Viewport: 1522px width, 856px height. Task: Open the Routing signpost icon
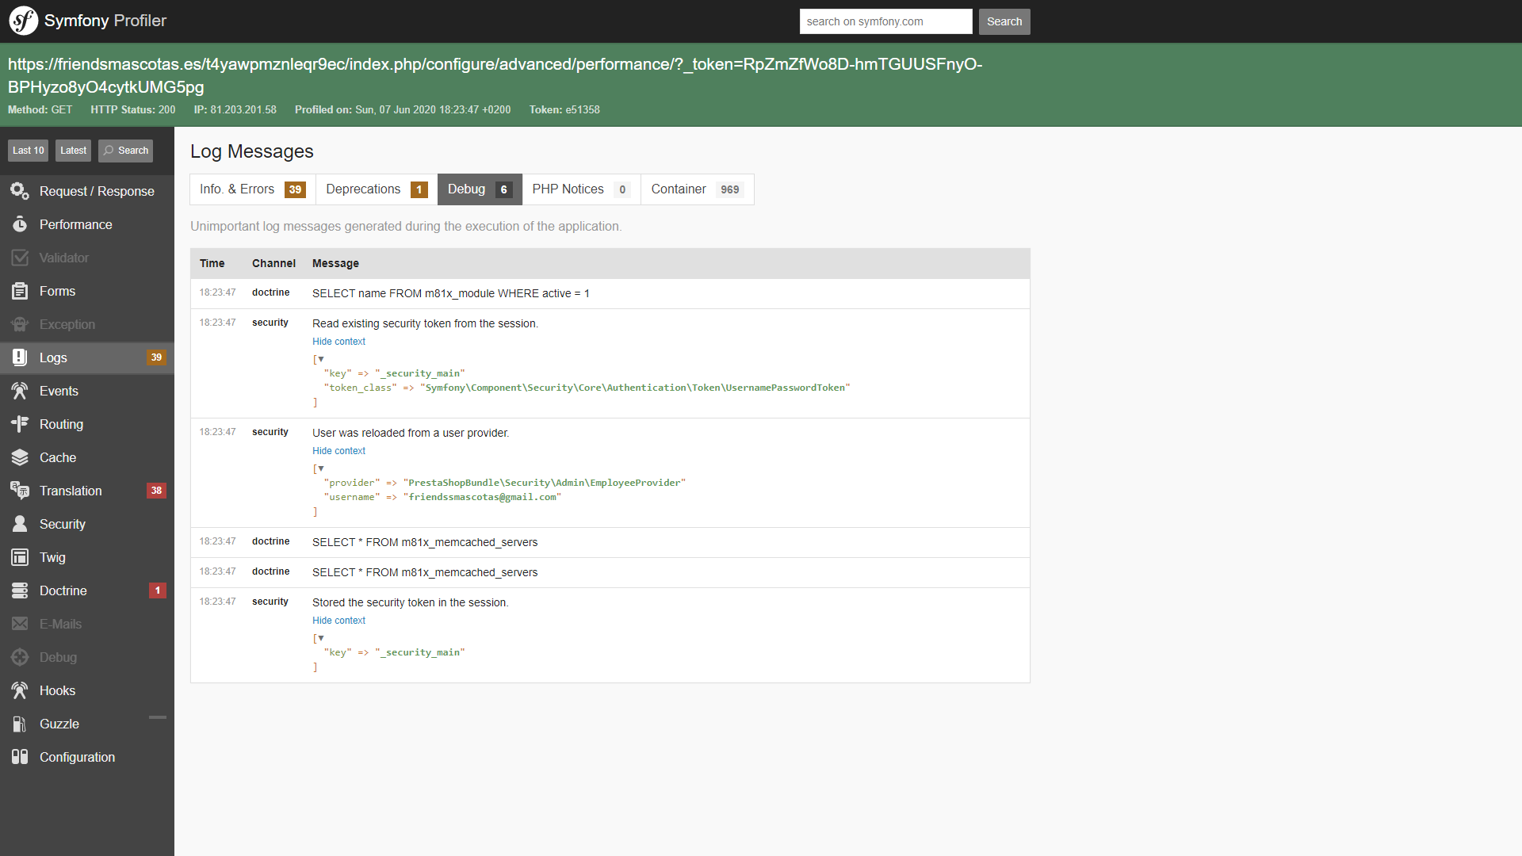(x=20, y=424)
